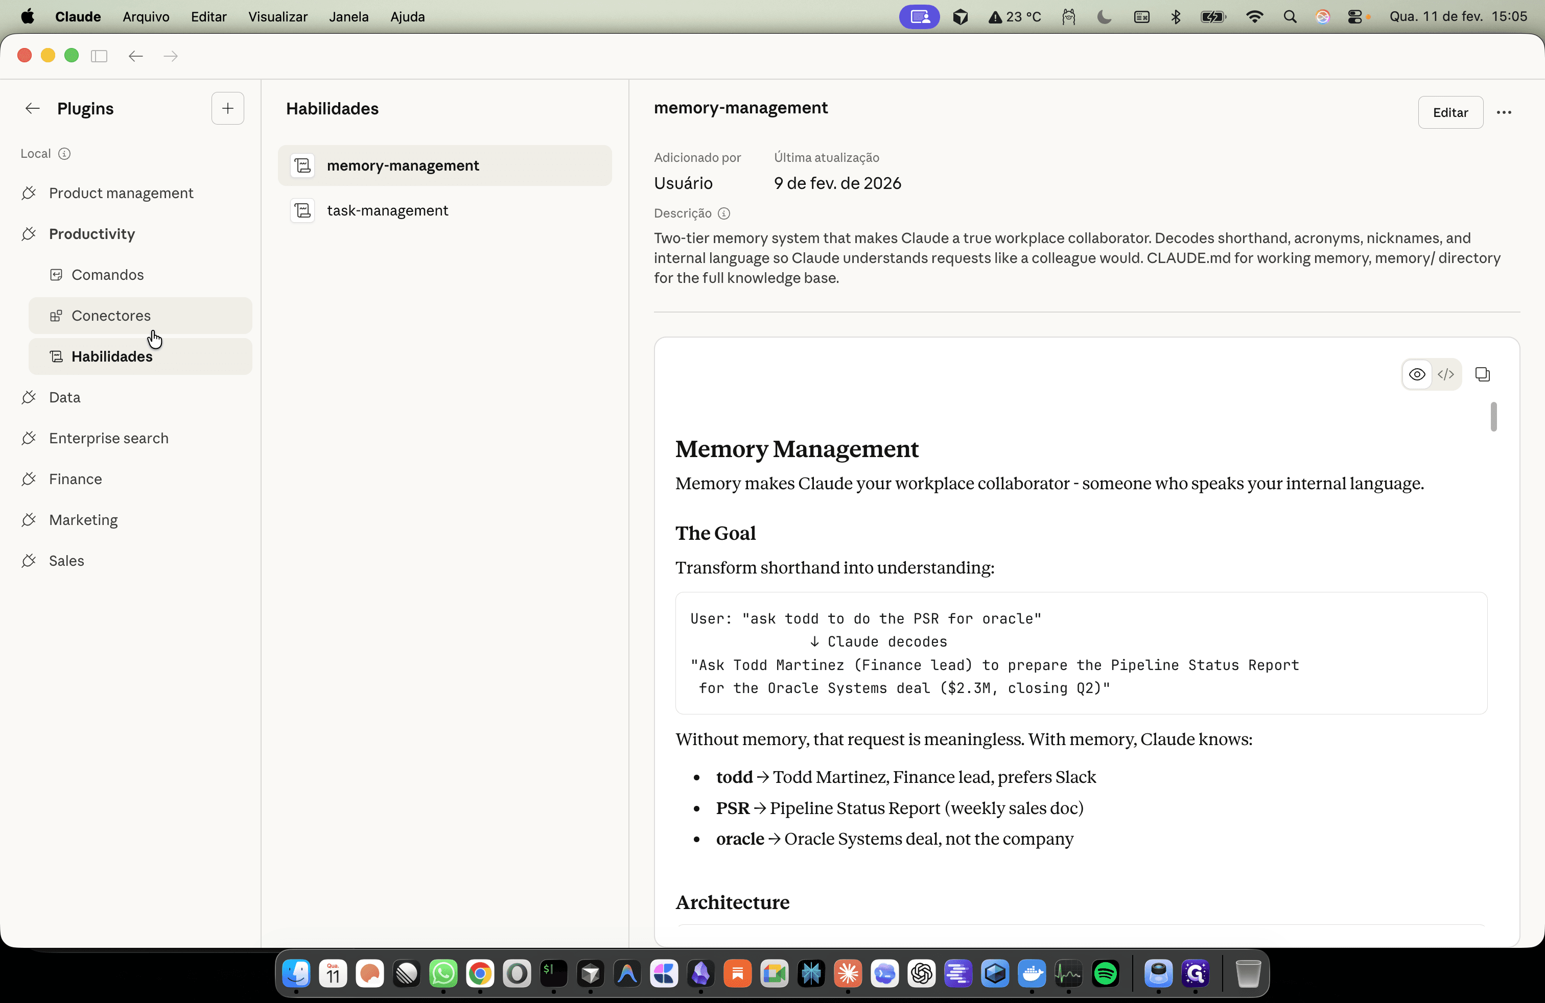The image size is (1545, 1003).
Task: Open the three-dot more options menu
Action: 1504,112
